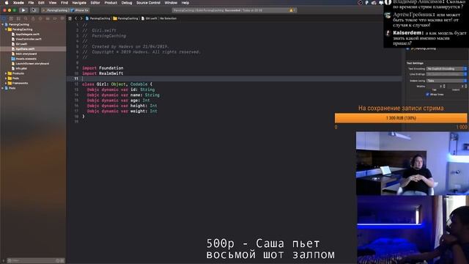
Task: Click the navigator filter field
Action: pos(35,260)
